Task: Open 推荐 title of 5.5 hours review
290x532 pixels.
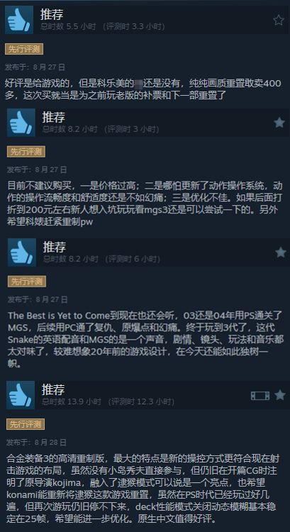Action: click(52, 14)
